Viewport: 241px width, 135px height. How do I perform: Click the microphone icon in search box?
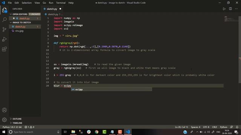[58, 132]
